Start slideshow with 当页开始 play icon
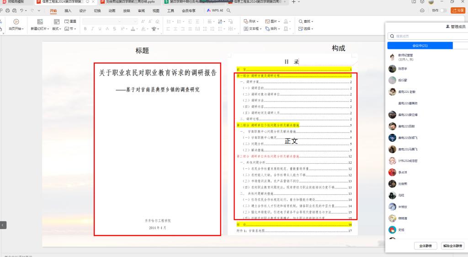 coord(16,21)
